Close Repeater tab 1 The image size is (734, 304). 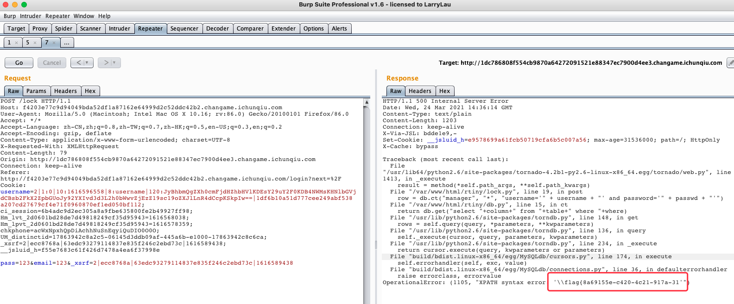point(16,43)
